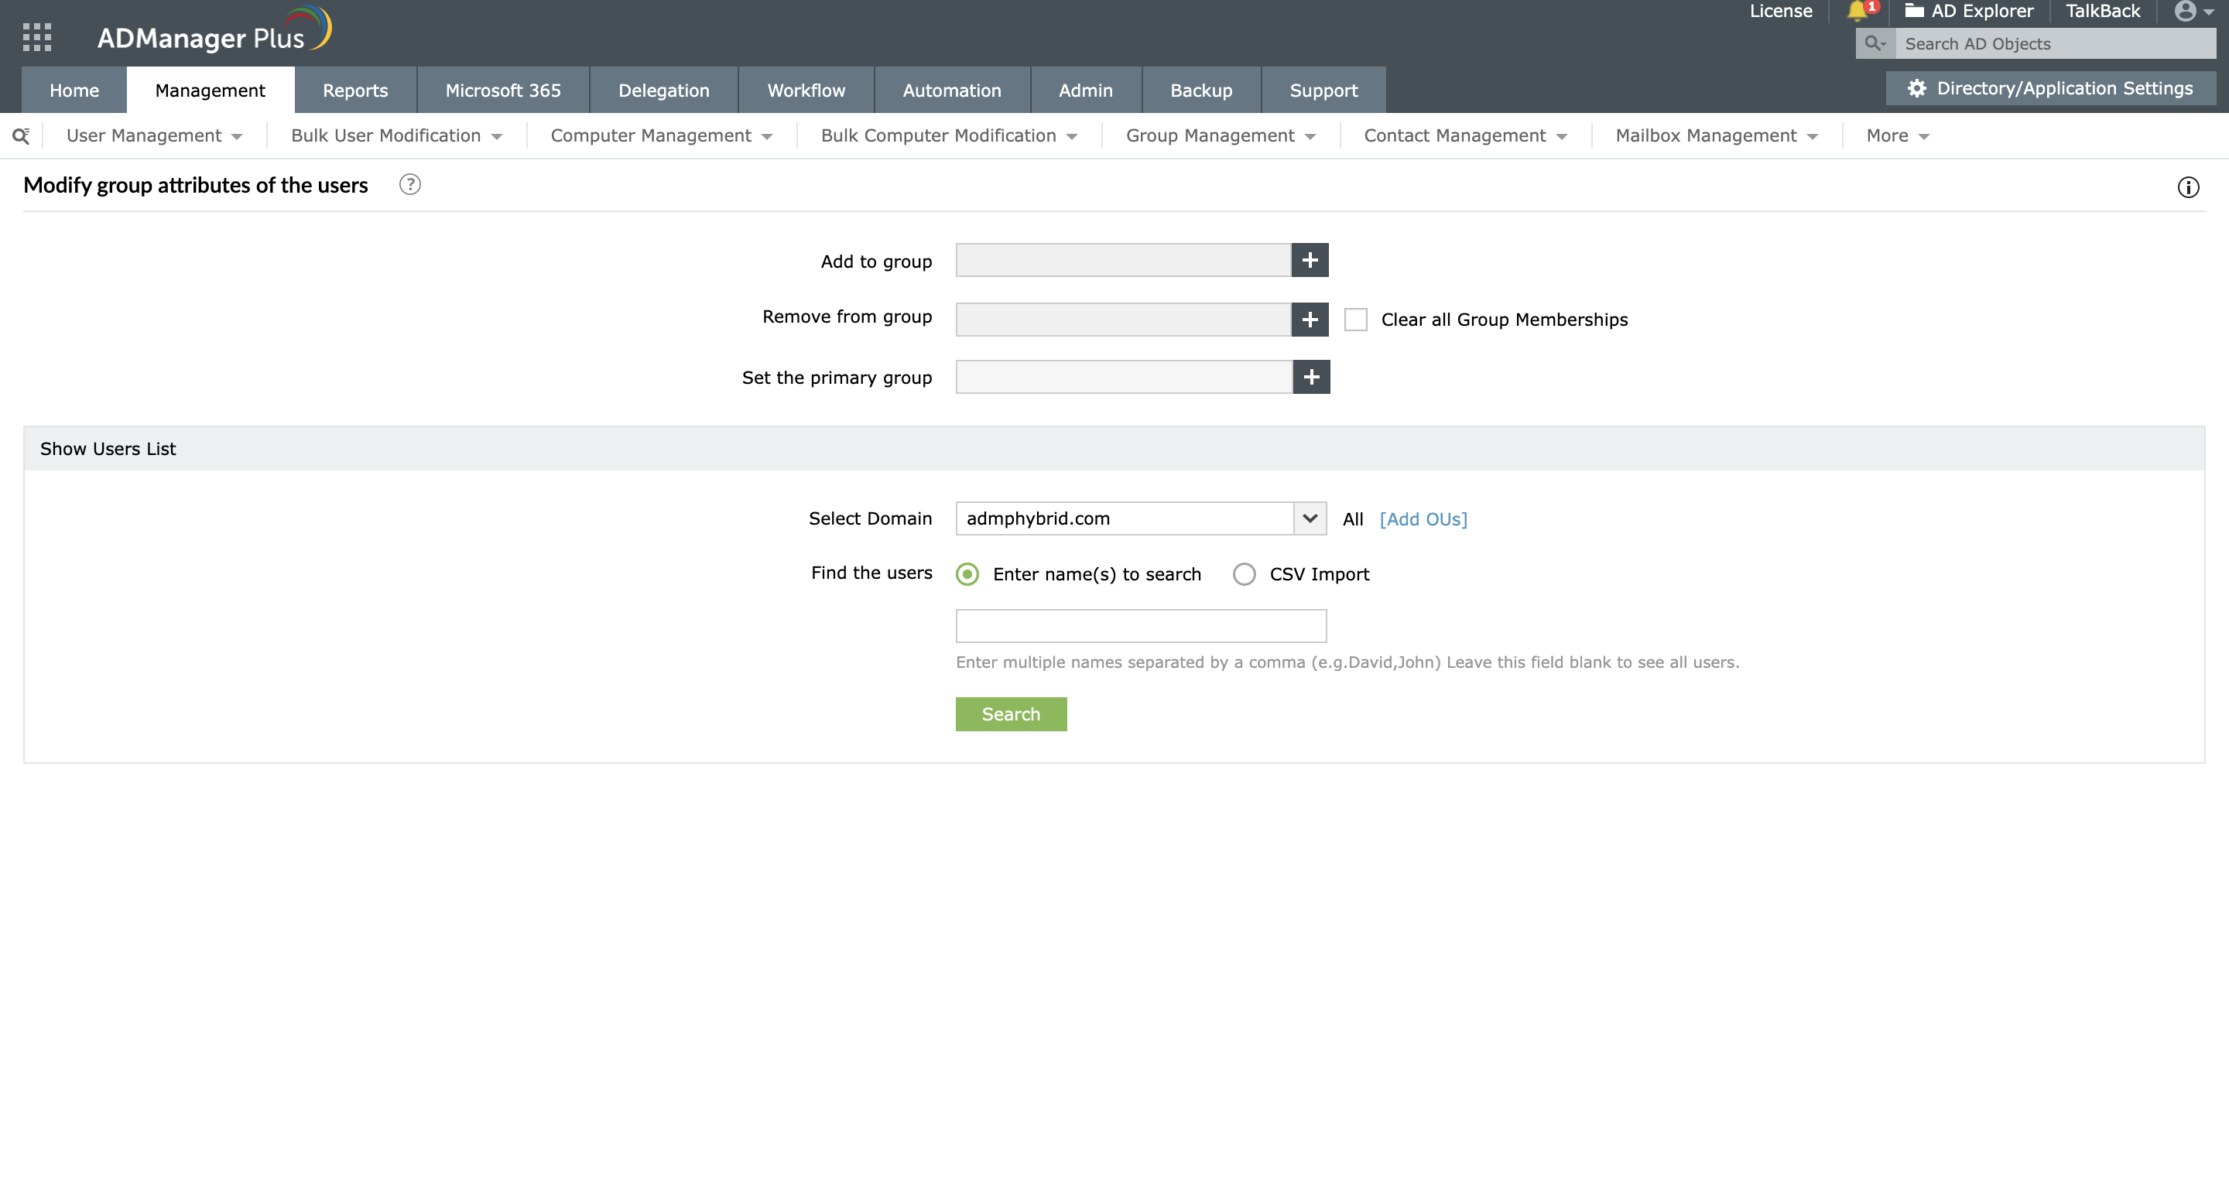This screenshot has width=2229, height=1201.
Task: Open the Delegation tab
Action: [663, 90]
